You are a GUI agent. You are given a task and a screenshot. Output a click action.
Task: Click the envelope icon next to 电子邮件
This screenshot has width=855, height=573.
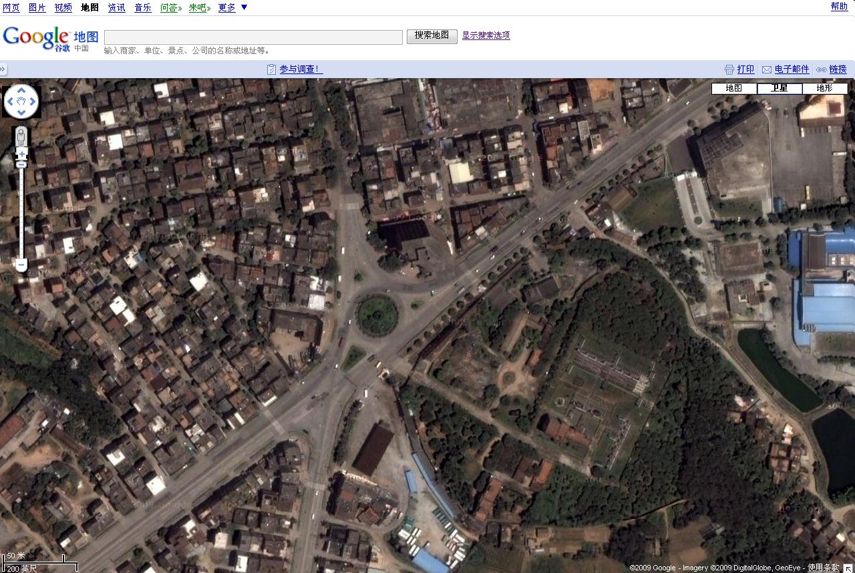click(x=767, y=69)
